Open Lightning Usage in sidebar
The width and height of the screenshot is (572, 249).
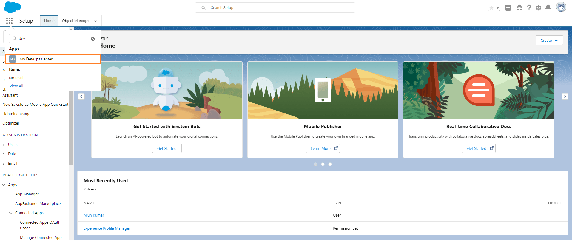pos(16,114)
